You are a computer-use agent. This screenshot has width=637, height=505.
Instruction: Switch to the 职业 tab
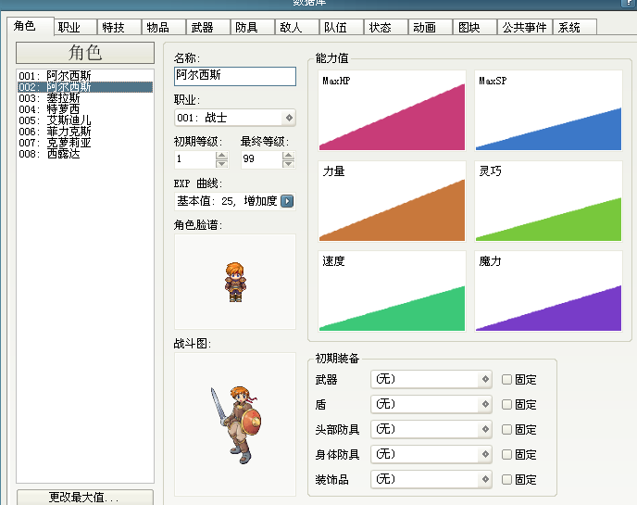(76, 27)
